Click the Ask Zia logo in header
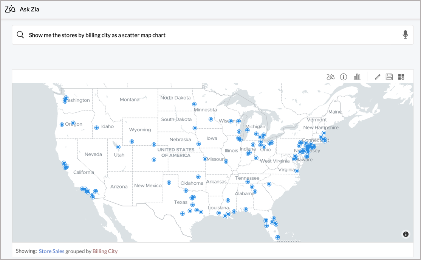 tap(10, 9)
